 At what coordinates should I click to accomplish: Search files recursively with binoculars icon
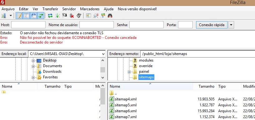click(110, 16)
